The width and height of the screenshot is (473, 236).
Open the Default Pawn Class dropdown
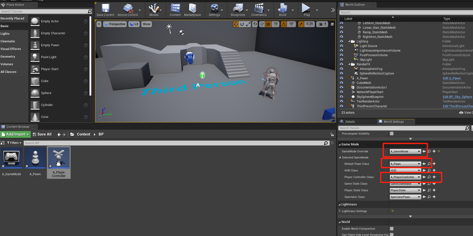tap(405, 164)
